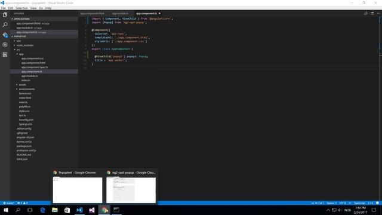Open the Debug view in the activity bar
The image size is (382, 215).
click(5, 45)
